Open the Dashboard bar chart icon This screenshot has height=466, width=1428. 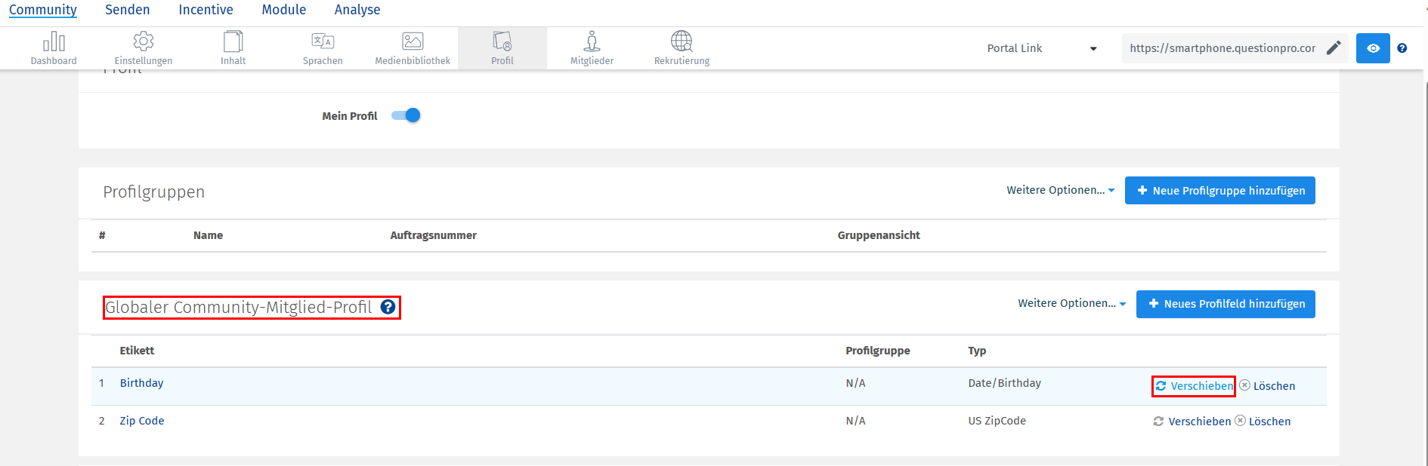tap(54, 41)
